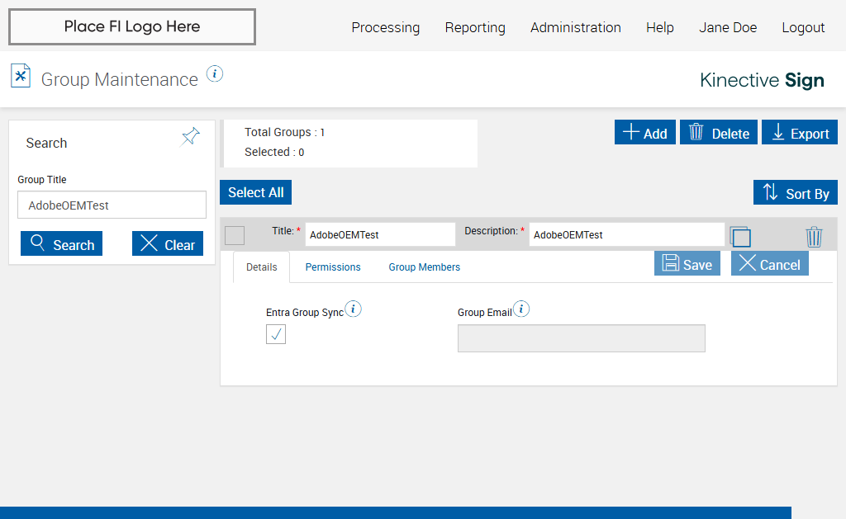Click the Logout link

click(x=803, y=27)
